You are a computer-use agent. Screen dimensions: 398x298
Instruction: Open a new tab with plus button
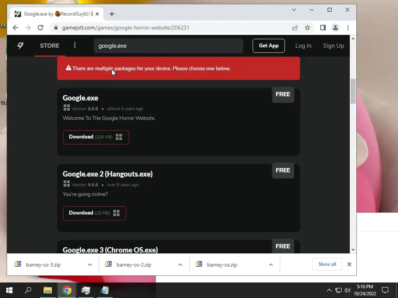[x=112, y=14]
